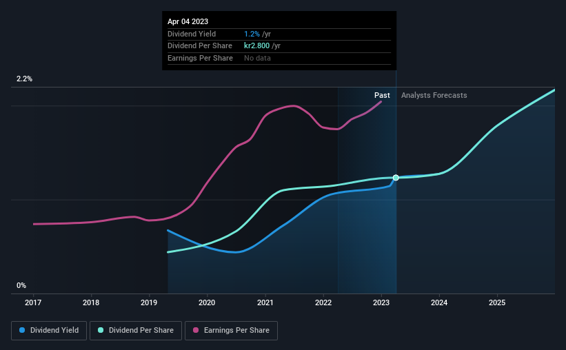Toggle the Dividend Yield legend button

pos(49,331)
